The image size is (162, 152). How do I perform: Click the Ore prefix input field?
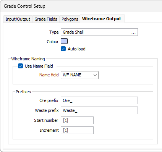(99, 100)
